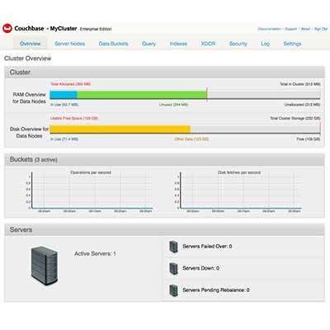Click the Servers Pending Rebalance icon
The width and height of the screenshot is (330, 330).
tap(174, 290)
